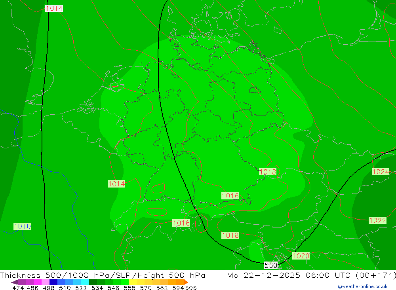
Task: Click the 1014 label at the map's top edge
Action: pos(54,8)
